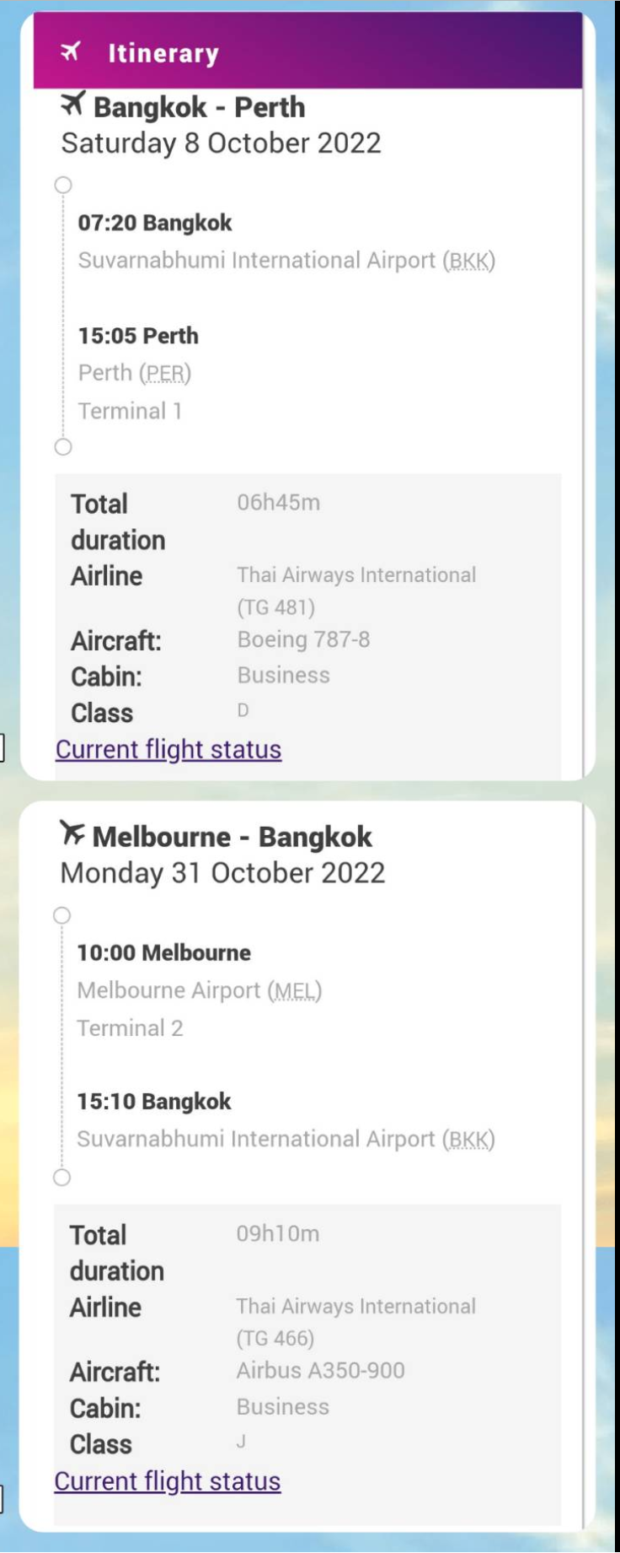Screen dimensions: 620x1553
Task: Open Current flight status for TG 481
Action: pos(168,749)
